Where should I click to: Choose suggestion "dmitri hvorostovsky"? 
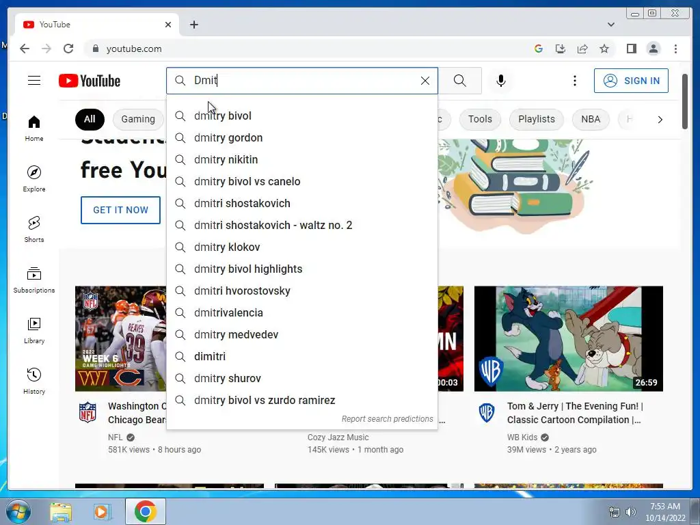(301, 291)
